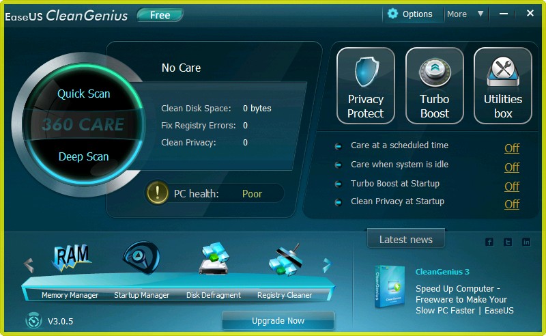This screenshot has width=546, height=336.
Task: Open the Startup Manager icon
Action: point(141,257)
